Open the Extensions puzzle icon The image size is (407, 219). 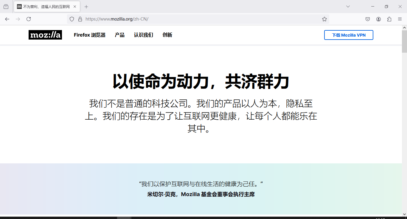(x=389, y=19)
